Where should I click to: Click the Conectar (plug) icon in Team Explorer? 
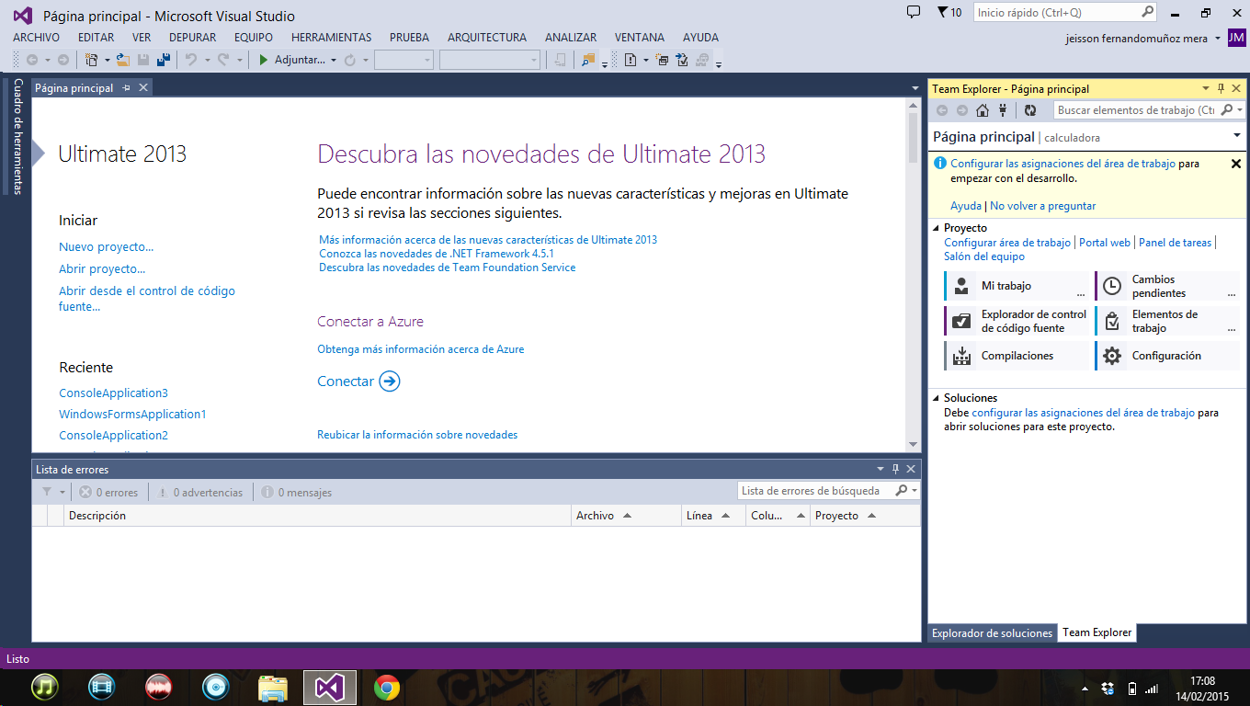1003,109
